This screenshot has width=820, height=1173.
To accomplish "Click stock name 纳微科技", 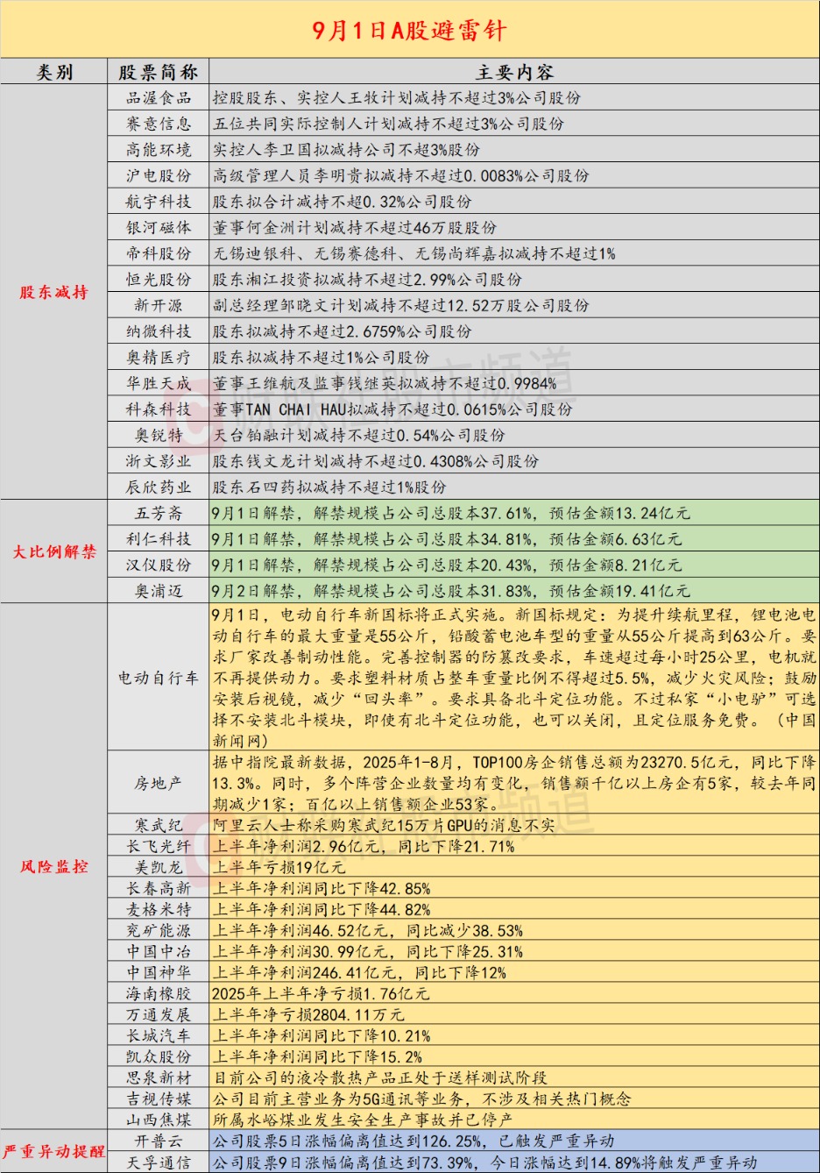I will pyautogui.click(x=159, y=331).
